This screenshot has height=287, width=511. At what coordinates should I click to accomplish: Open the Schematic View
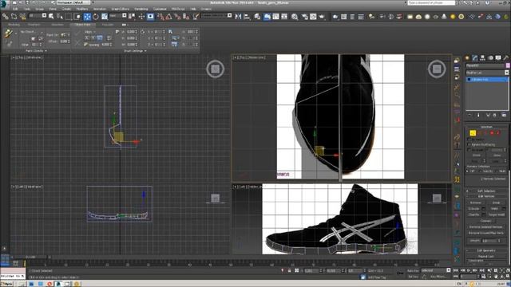284,16
